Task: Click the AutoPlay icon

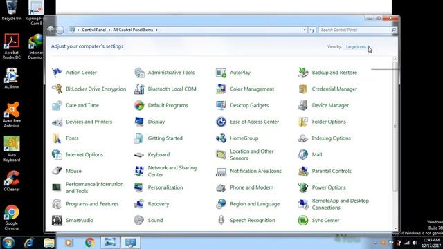Action: tap(221, 73)
